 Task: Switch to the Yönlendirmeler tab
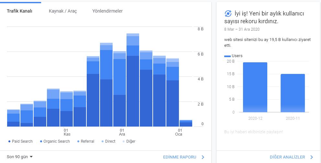coord(107,11)
